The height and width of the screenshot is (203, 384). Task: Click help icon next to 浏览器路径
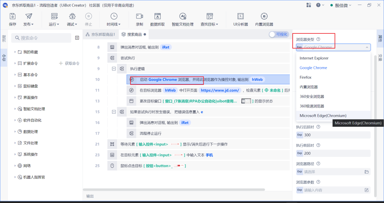point(318,163)
